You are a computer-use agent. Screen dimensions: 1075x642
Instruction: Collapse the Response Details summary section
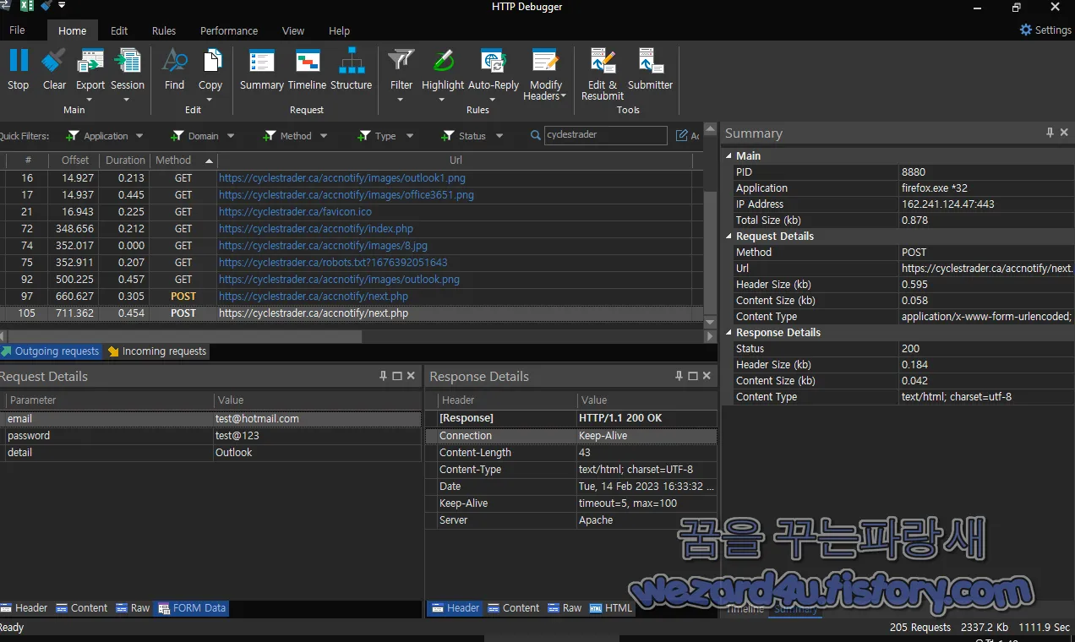click(x=728, y=333)
